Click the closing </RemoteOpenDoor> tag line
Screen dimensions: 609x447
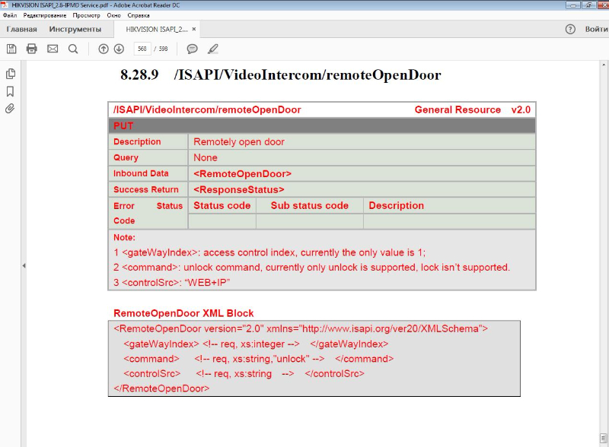point(161,388)
